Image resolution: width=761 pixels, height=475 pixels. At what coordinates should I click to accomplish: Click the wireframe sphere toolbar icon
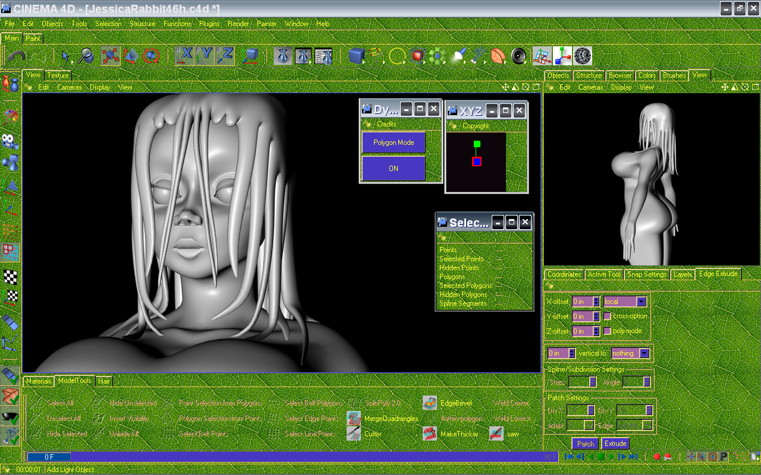(x=583, y=56)
